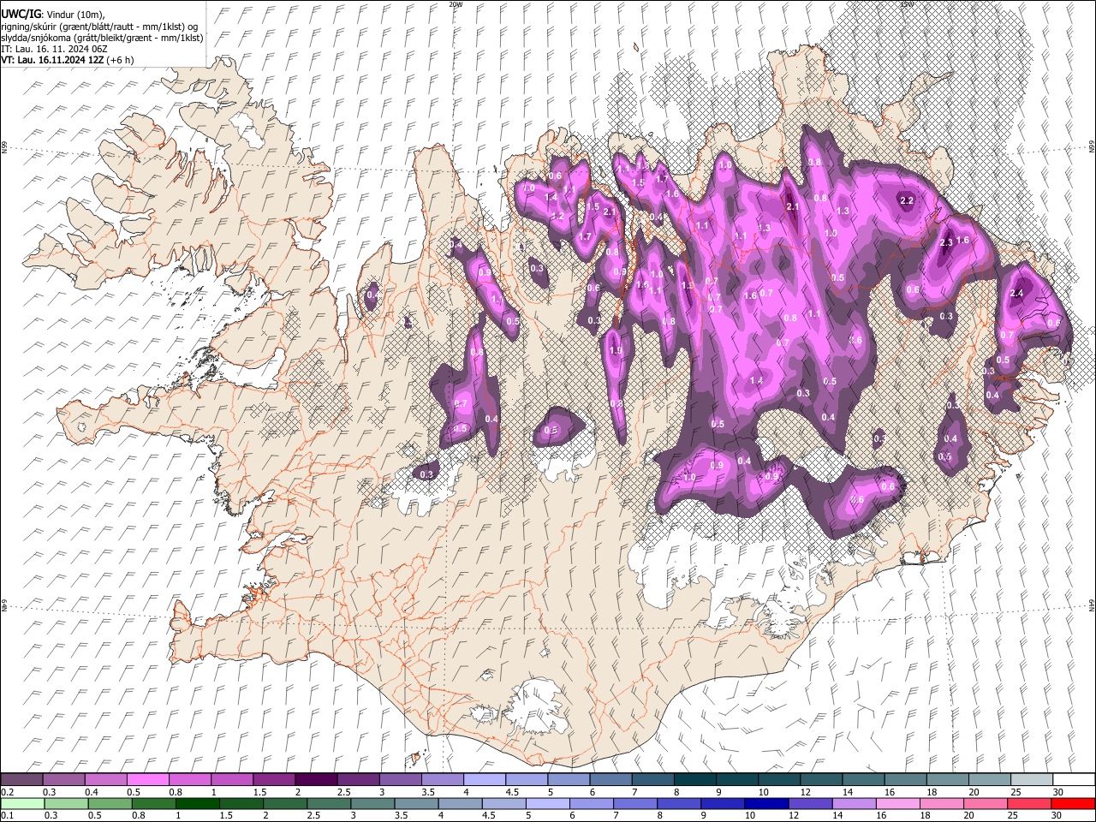Click the '2.2' snowfall value on the map
The width and height of the screenshot is (1096, 822).
pos(908,200)
